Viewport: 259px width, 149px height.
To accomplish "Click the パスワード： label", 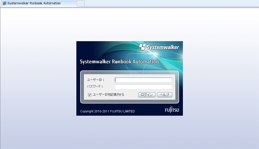I will click(x=95, y=87).
